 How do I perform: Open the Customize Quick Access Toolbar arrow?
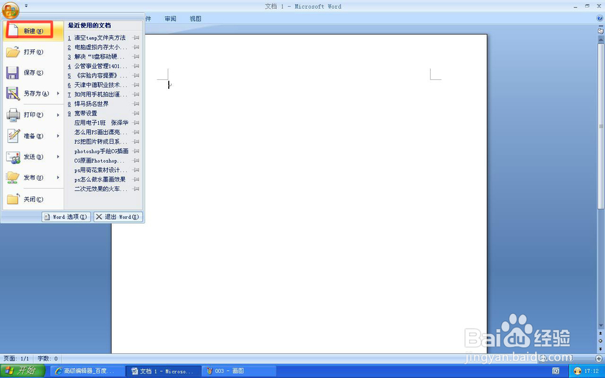pos(26,6)
